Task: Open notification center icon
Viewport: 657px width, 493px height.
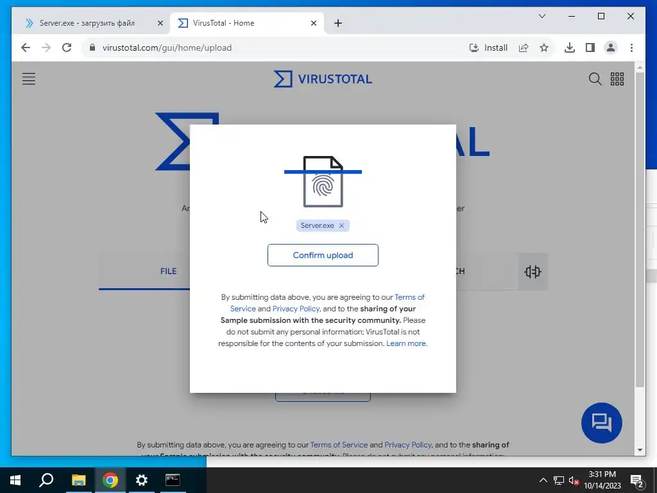Action: (637, 480)
